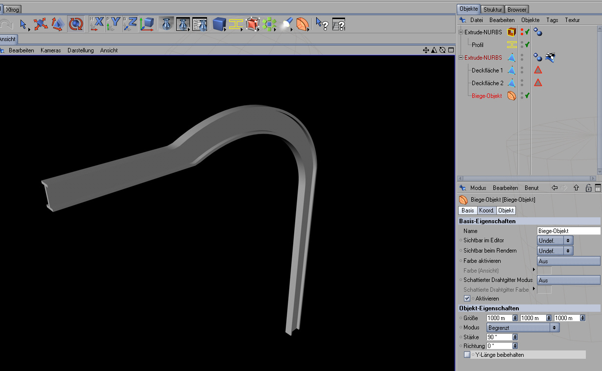The width and height of the screenshot is (602, 371).
Task: Activate the Rotate tool icon
Action: pyautogui.click(x=76, y=23)
